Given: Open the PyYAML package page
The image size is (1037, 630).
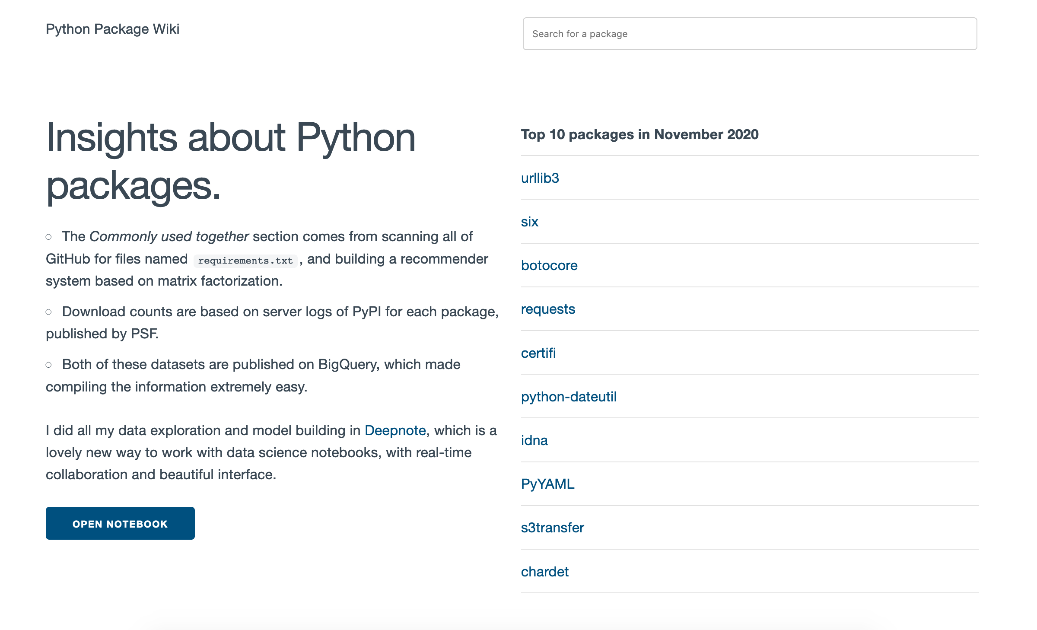Looking at the screenshot, I should 548,484.
